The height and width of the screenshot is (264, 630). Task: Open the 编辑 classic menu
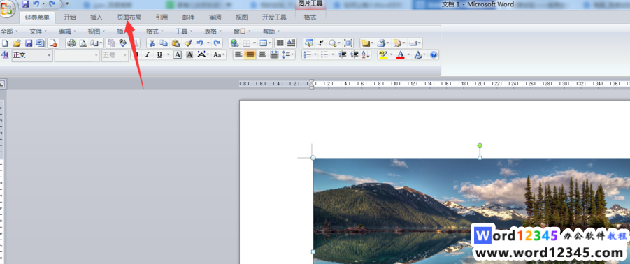coord(67,31)
